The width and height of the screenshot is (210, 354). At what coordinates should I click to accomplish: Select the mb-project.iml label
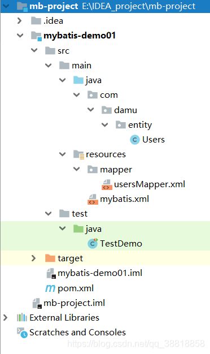tap(75, 303)
